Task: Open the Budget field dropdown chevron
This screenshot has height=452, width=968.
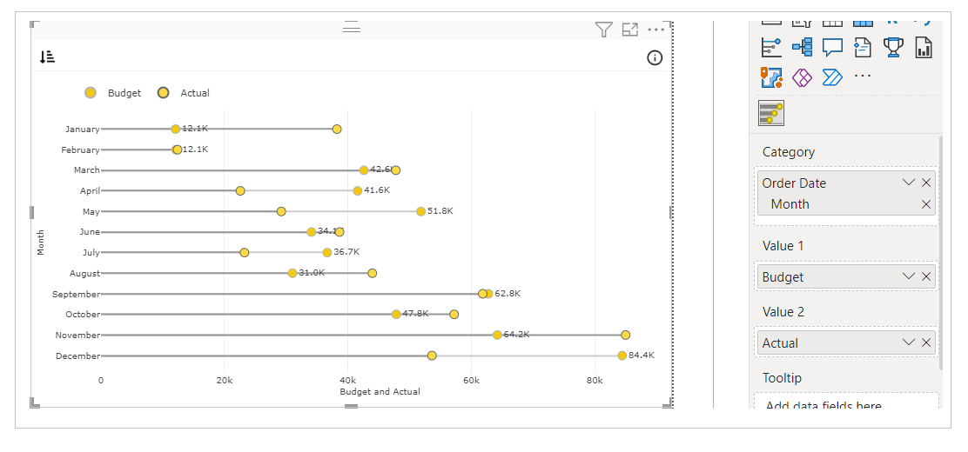Action: [x=908, y=276]
